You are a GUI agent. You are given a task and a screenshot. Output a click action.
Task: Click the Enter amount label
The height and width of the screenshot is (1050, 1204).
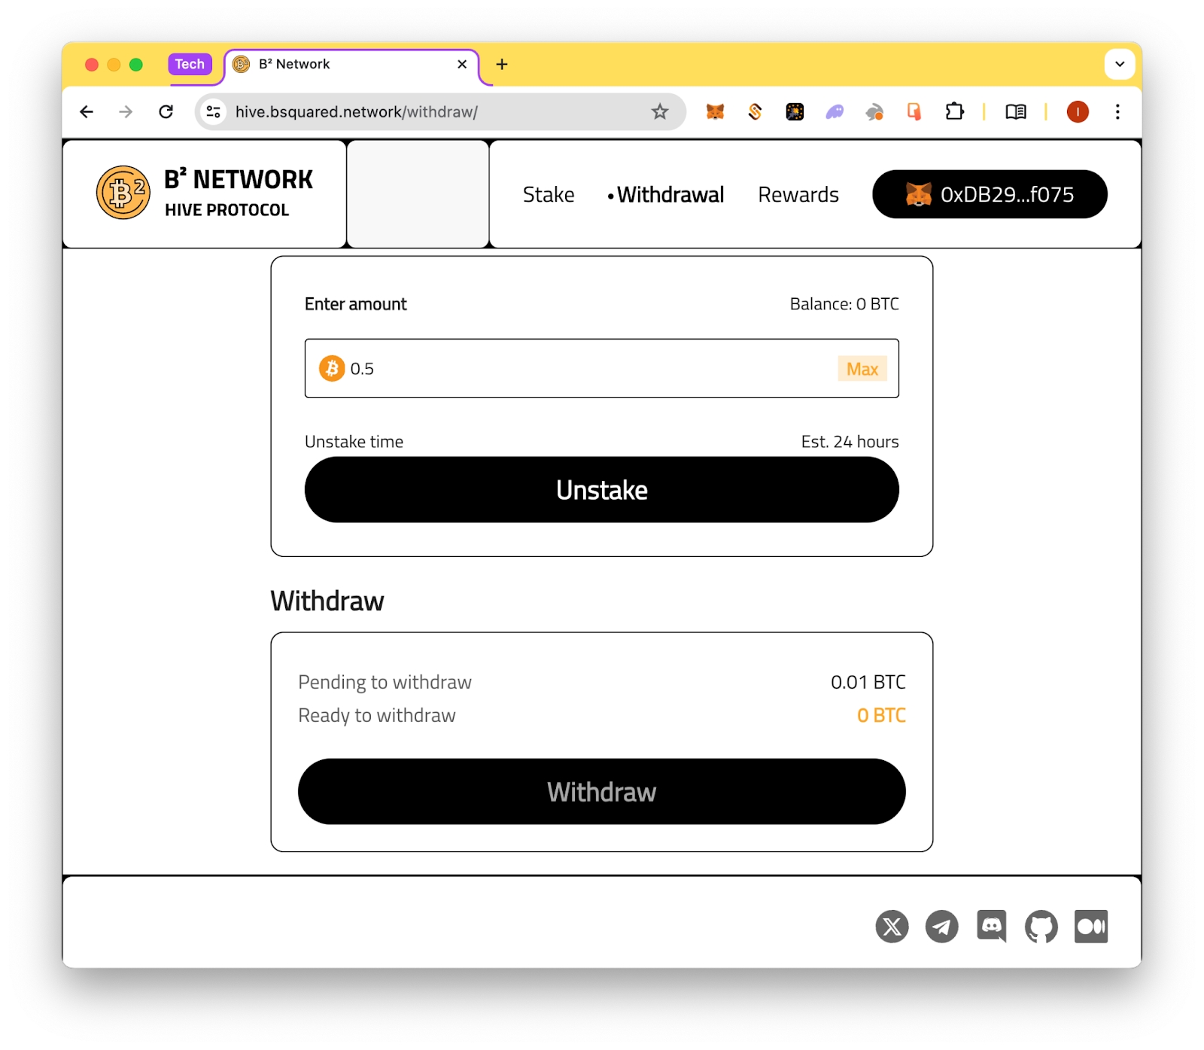pyautogui.click(x=356, y=304)
